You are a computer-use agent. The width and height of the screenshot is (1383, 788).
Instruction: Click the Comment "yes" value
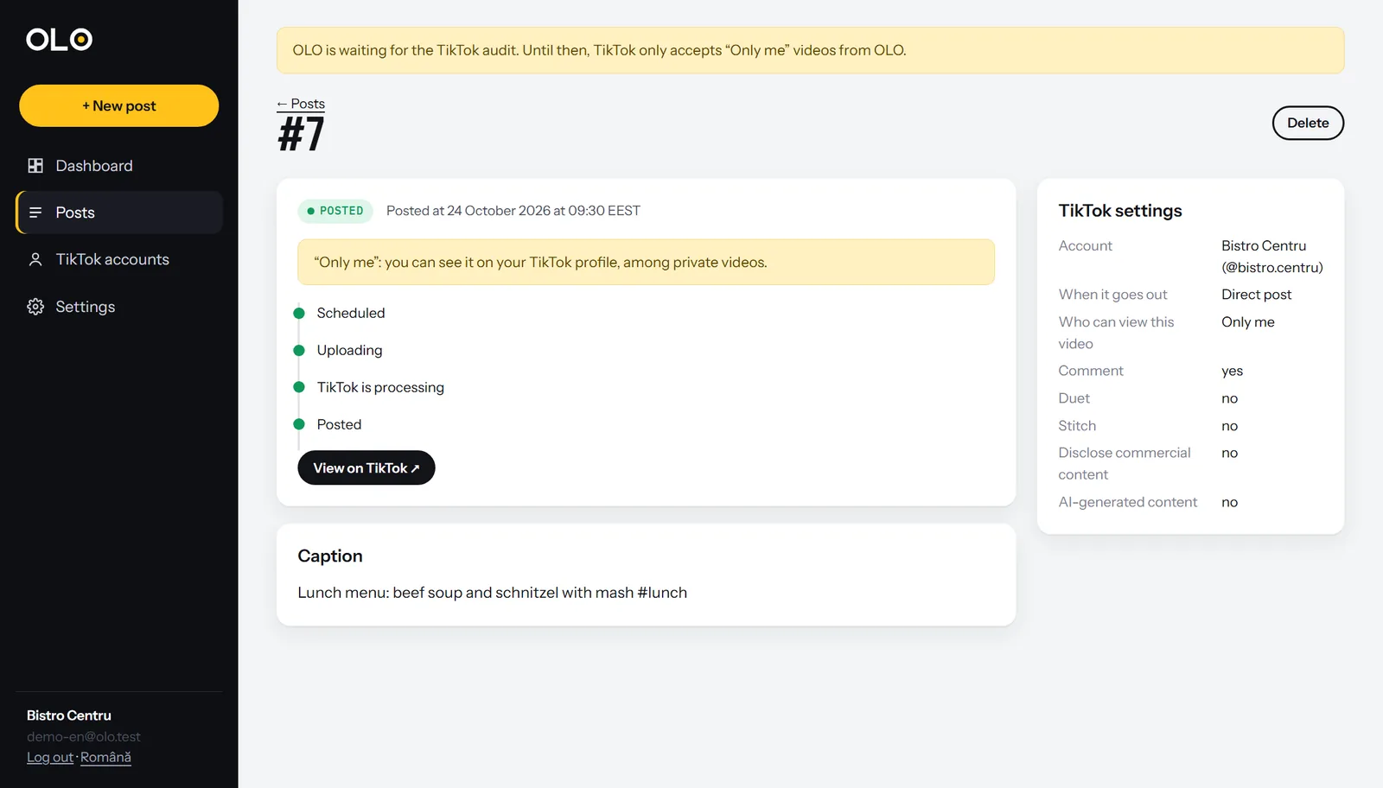[x=1232, y=371]
